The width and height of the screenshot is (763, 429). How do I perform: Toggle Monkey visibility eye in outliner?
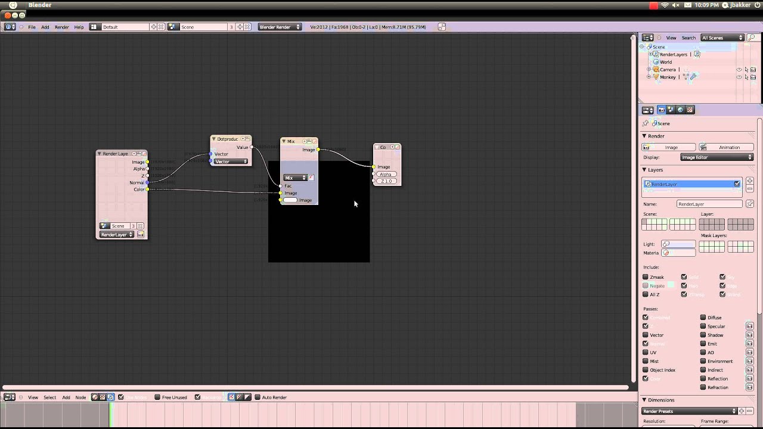point(739,77)
